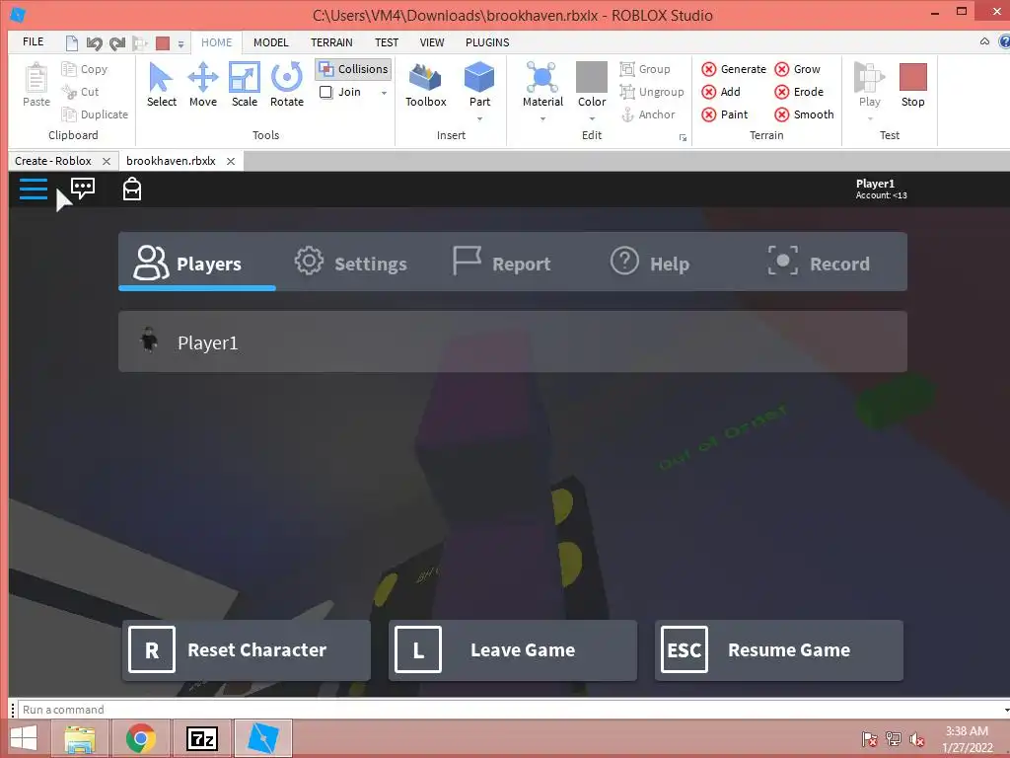This screenshot has height=758, width=1010.
Task: Switch to the TERRAIN ribbon tab
Action: [x=331, y=42]
